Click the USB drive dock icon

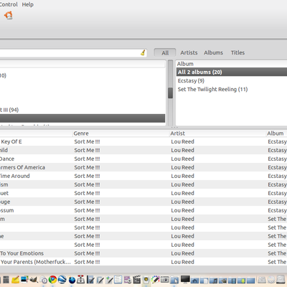tap(262, 280)
